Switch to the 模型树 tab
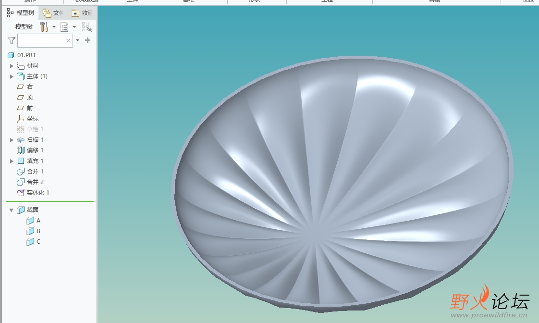Viewport: 539px width, 323px height. (21, 13)
